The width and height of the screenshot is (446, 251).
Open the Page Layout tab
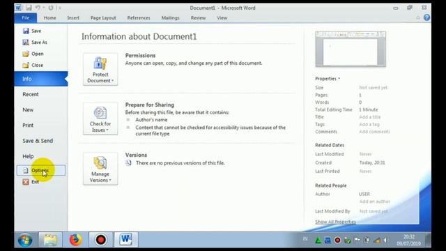[x=103, y=17]
